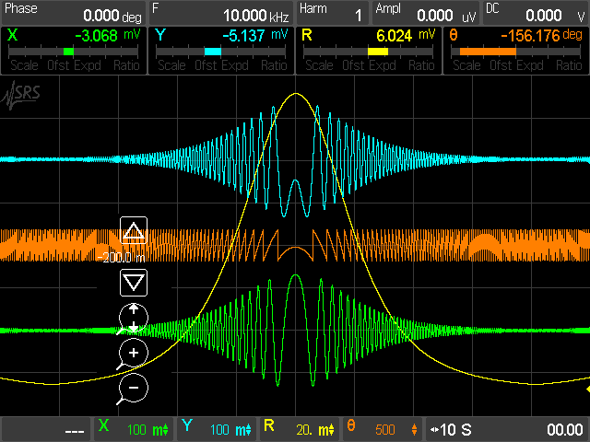Click the yellow cursor marker at right edge
The width and height of the screenshot is (590, 442).
point(585,390)
